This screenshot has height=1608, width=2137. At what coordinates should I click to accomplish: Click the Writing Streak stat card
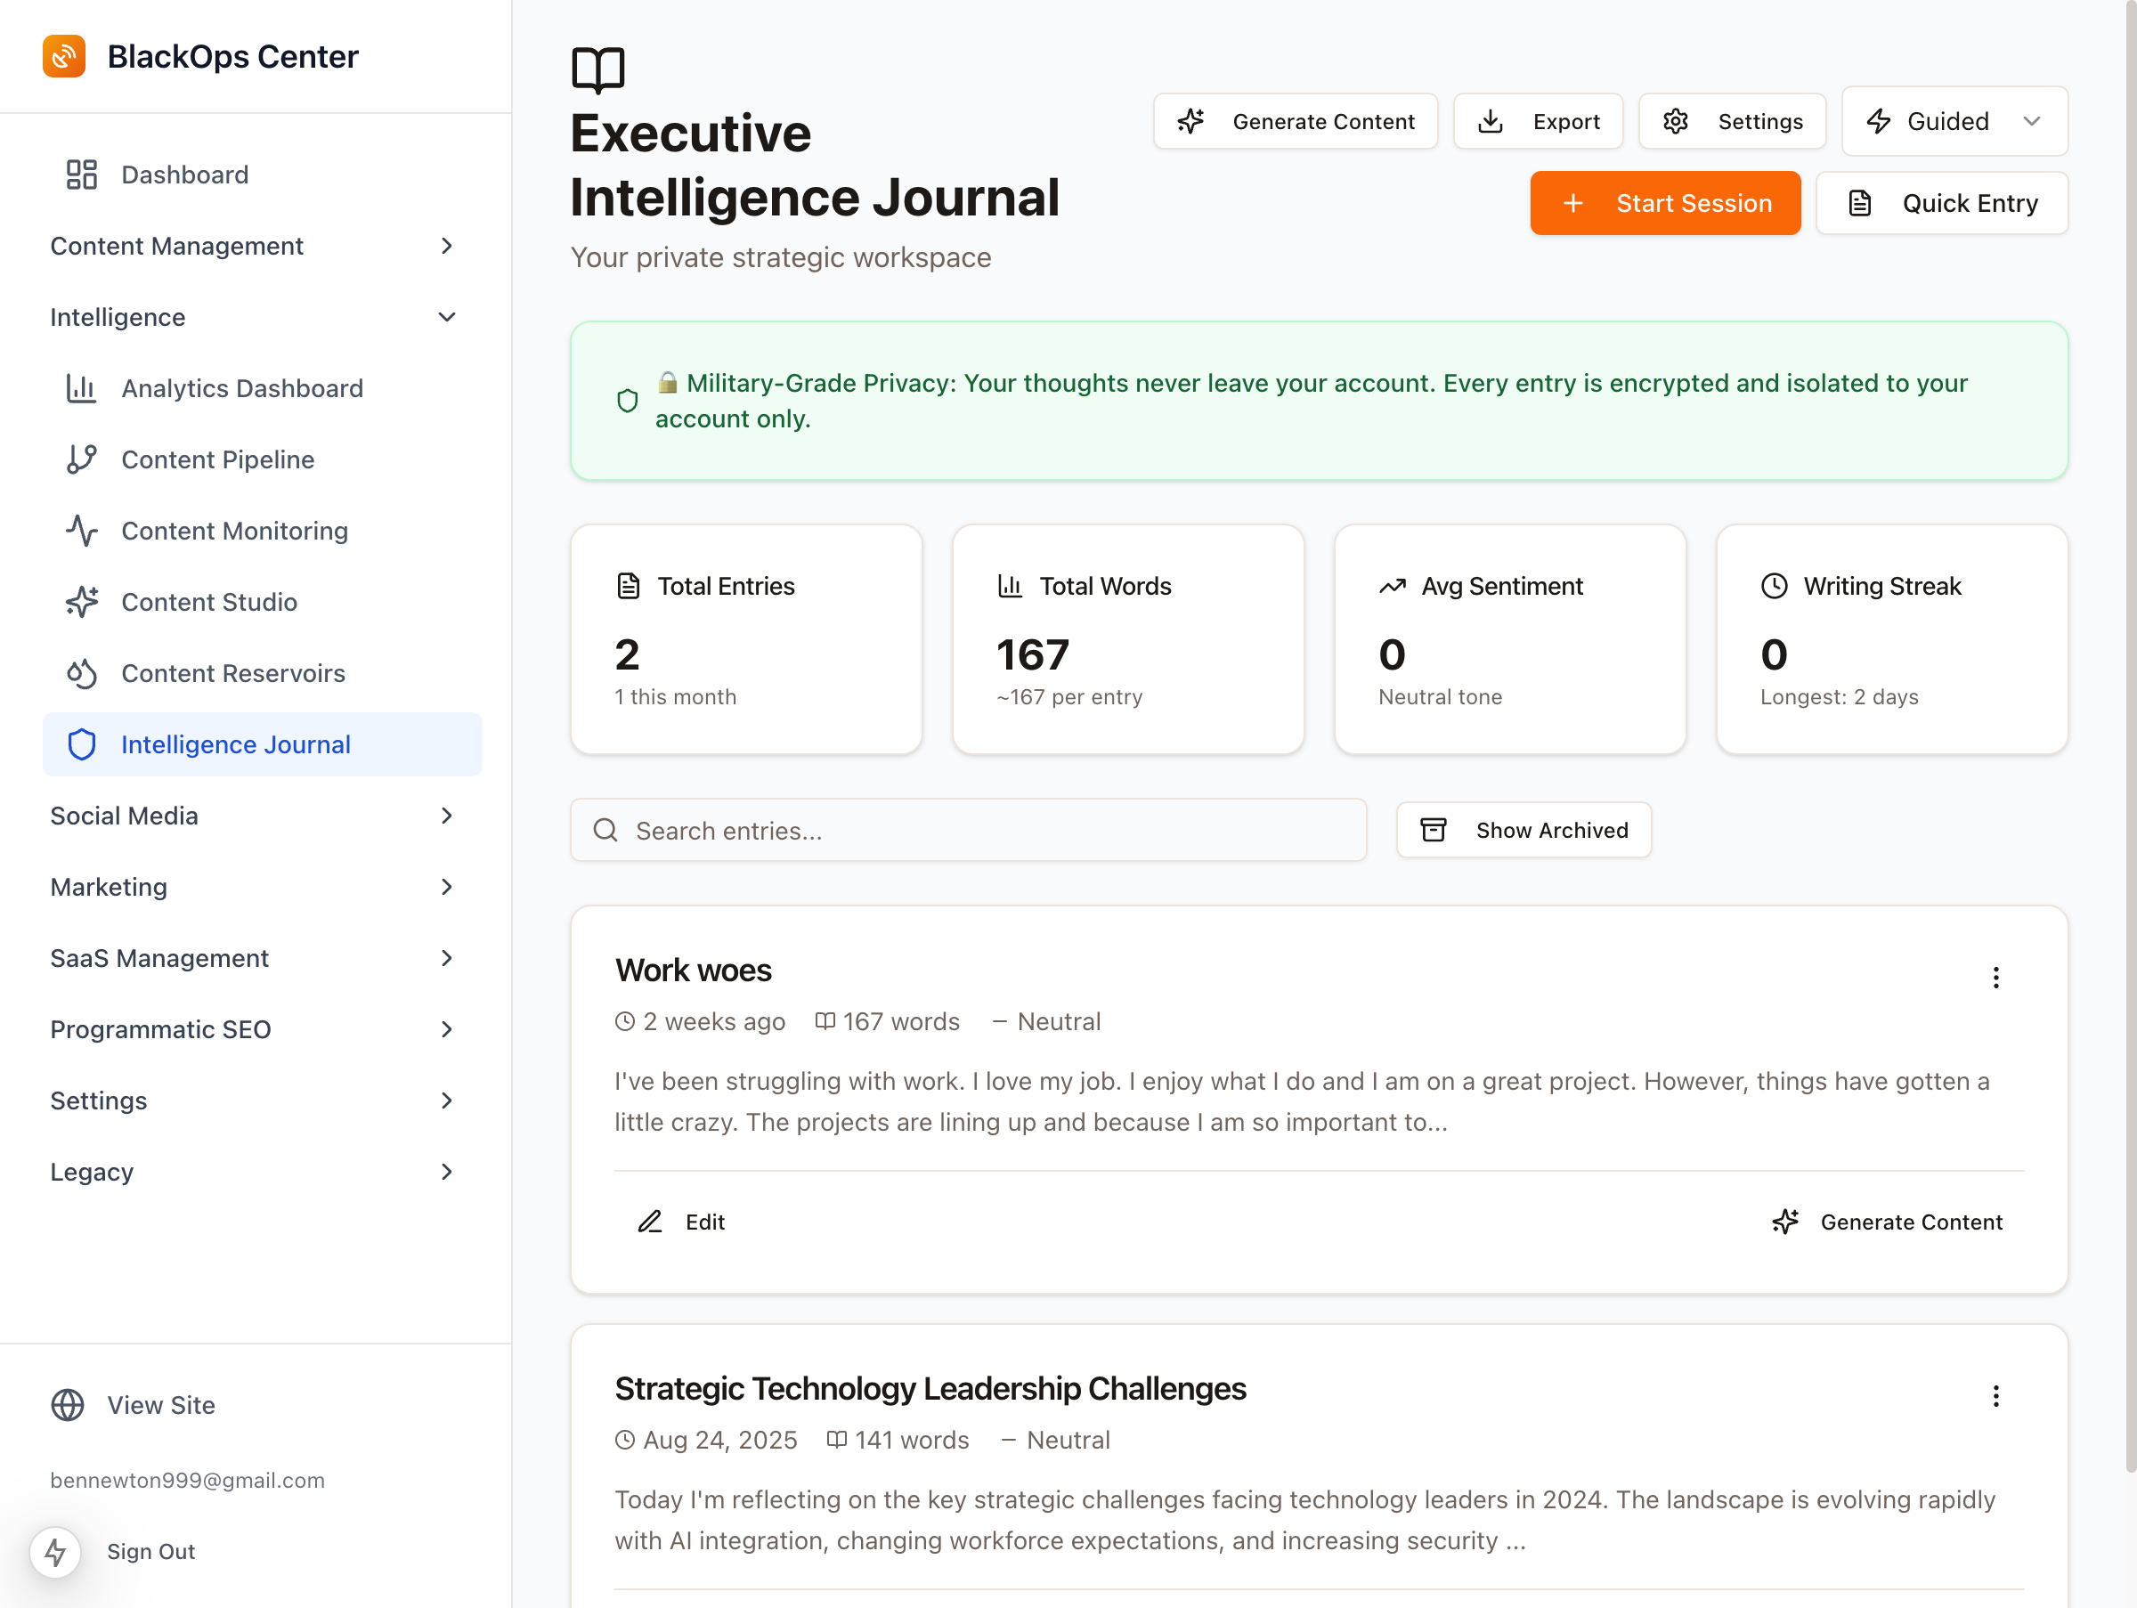(1890, 639)
